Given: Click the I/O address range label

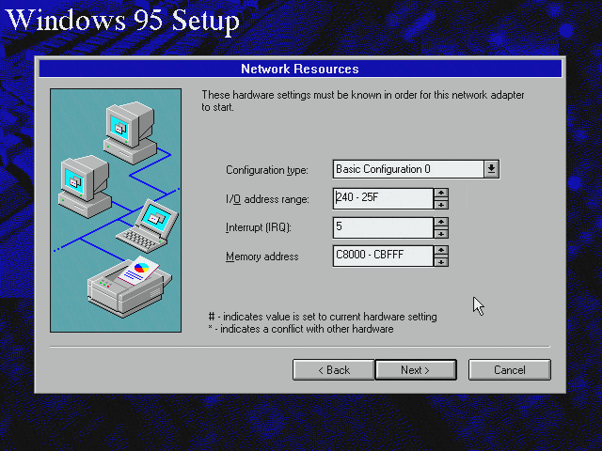Looking at the screenshot, I should point(267,199).
